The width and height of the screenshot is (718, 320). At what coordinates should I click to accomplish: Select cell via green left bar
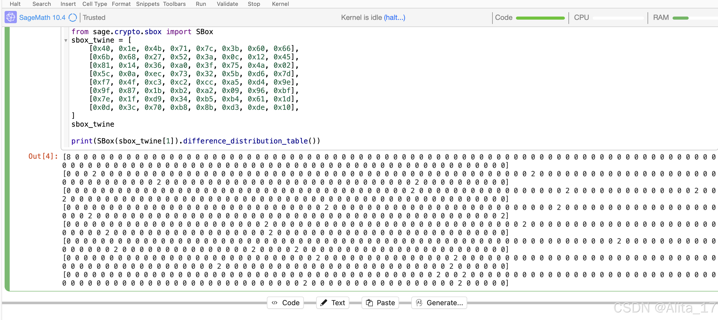click(x=7, y=159)
